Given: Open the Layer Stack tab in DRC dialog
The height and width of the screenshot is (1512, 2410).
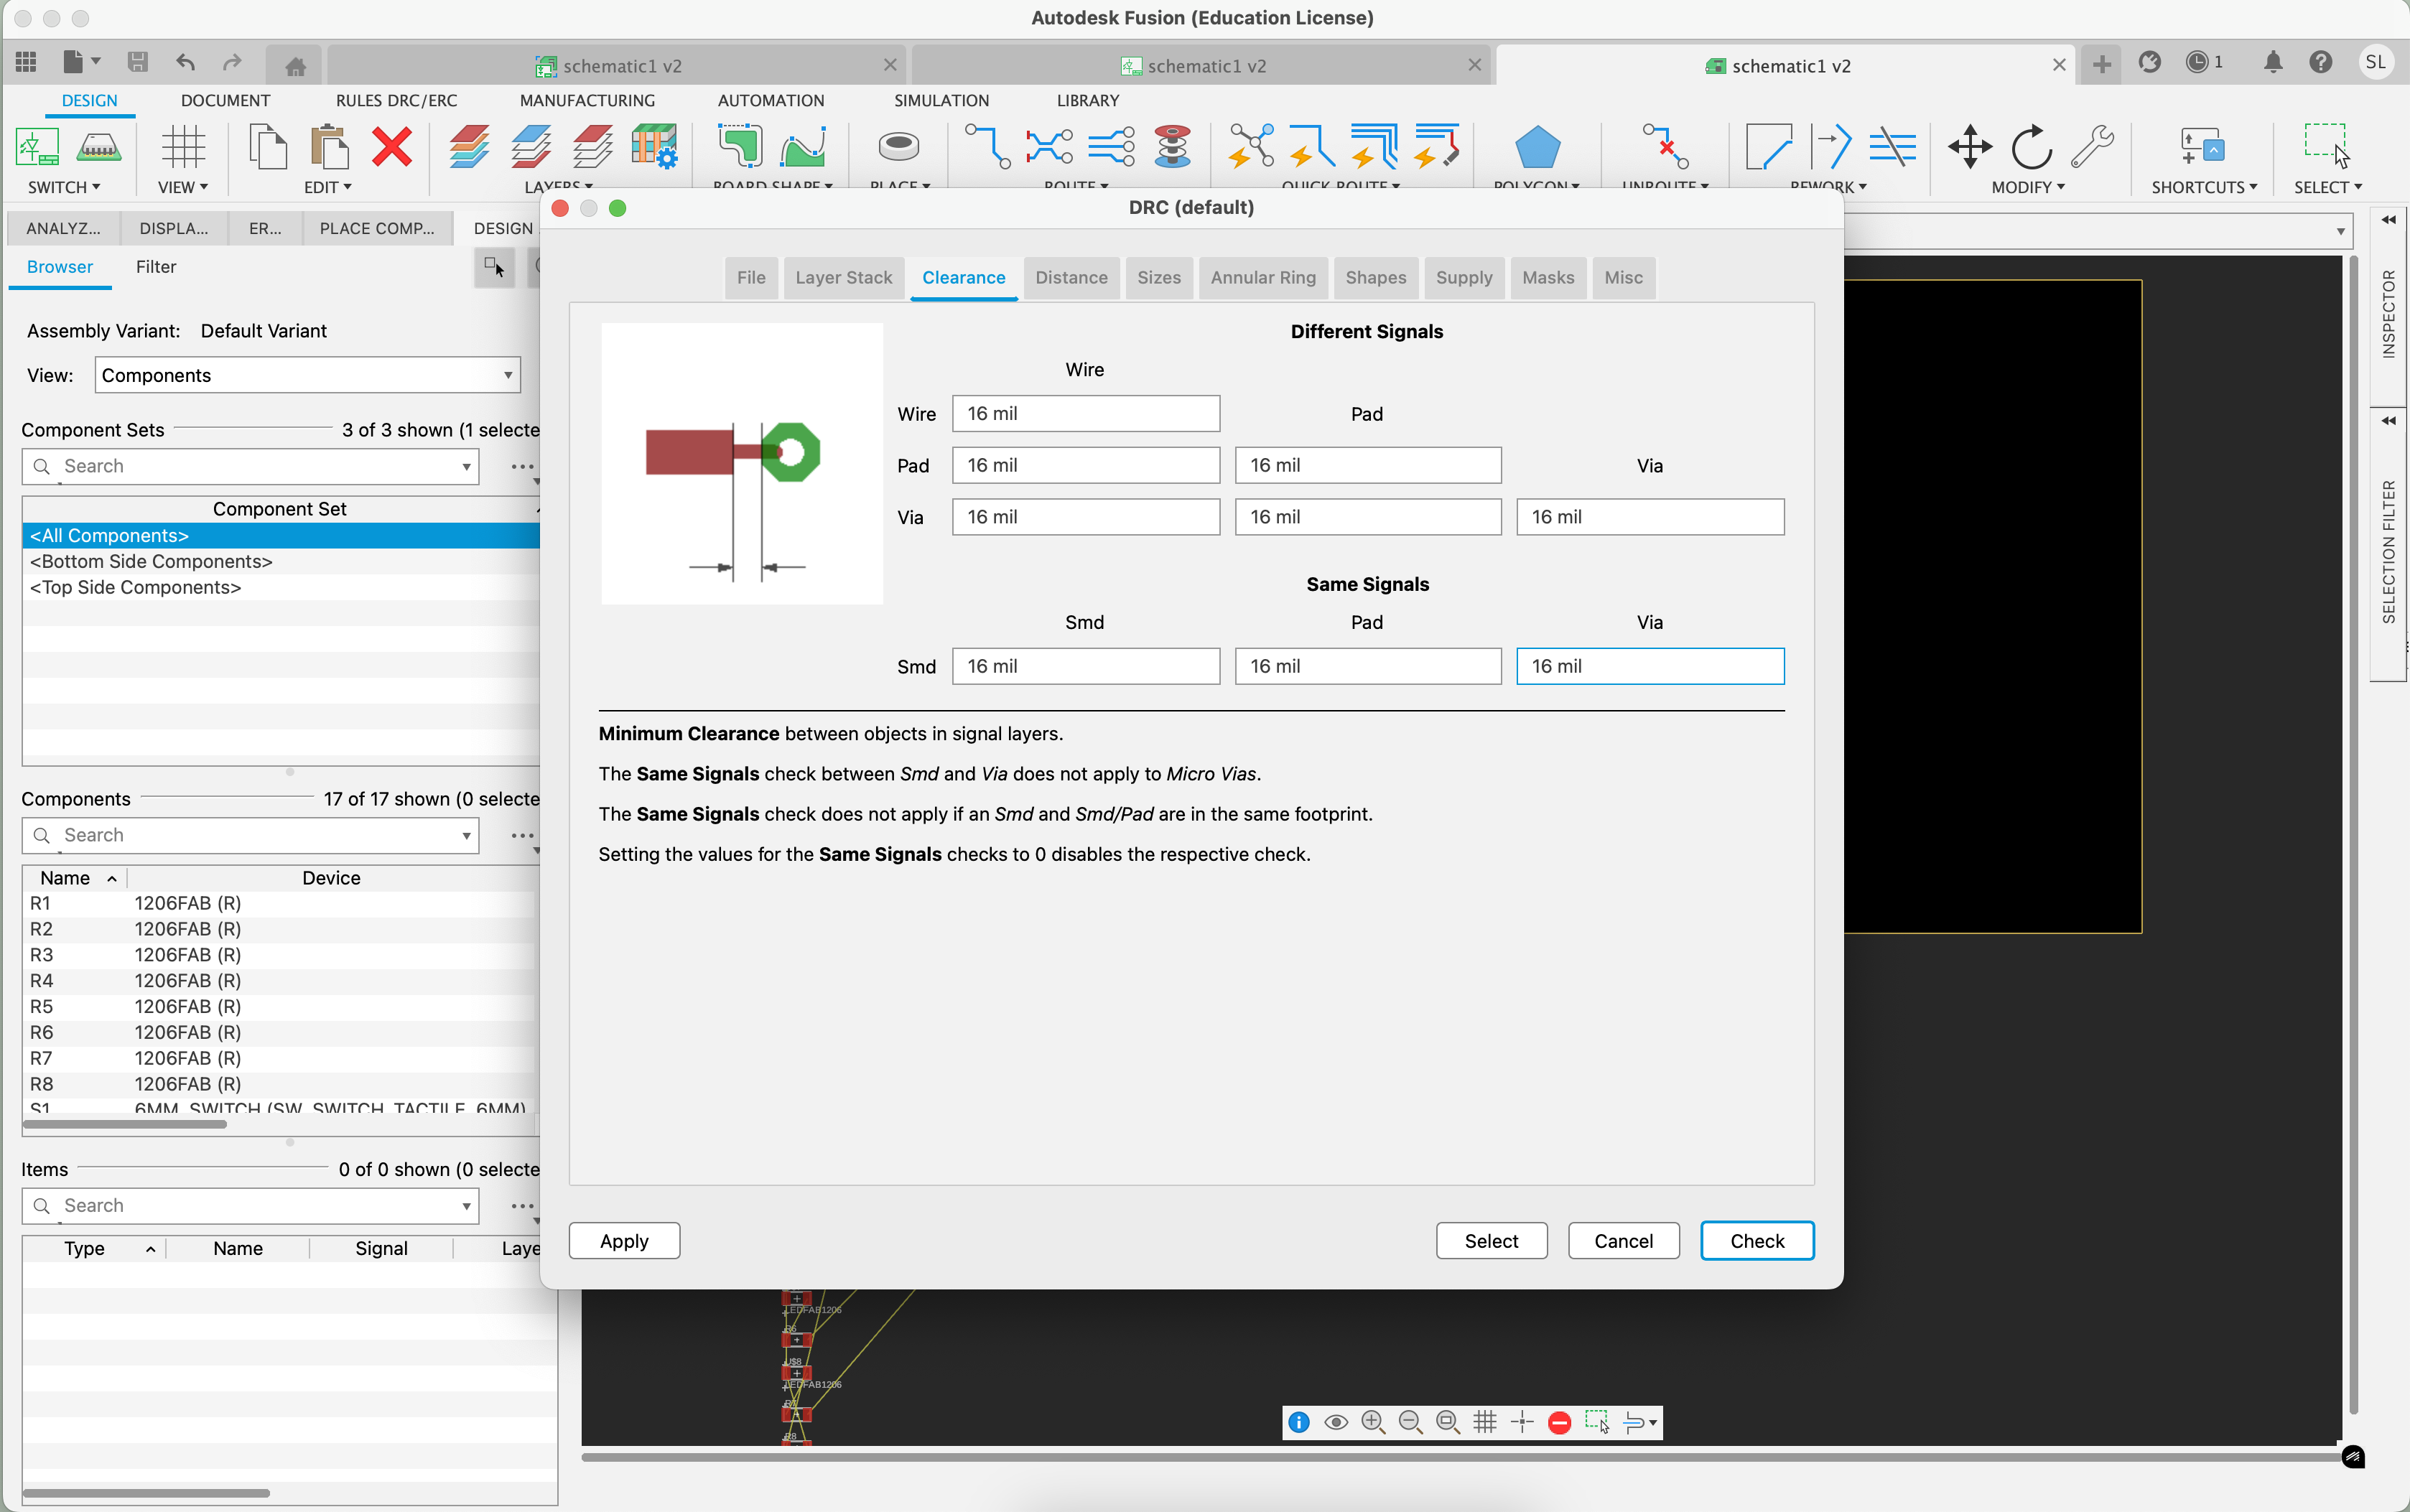Looking at the screenshot, I should 843,278.
